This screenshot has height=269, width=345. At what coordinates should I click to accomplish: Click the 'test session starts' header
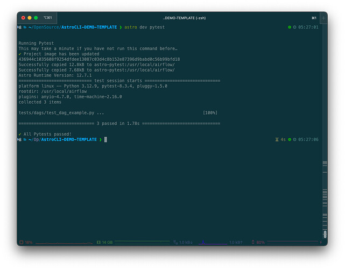[x=118, y=81]
